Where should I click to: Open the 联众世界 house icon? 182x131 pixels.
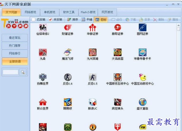[43, 102]
